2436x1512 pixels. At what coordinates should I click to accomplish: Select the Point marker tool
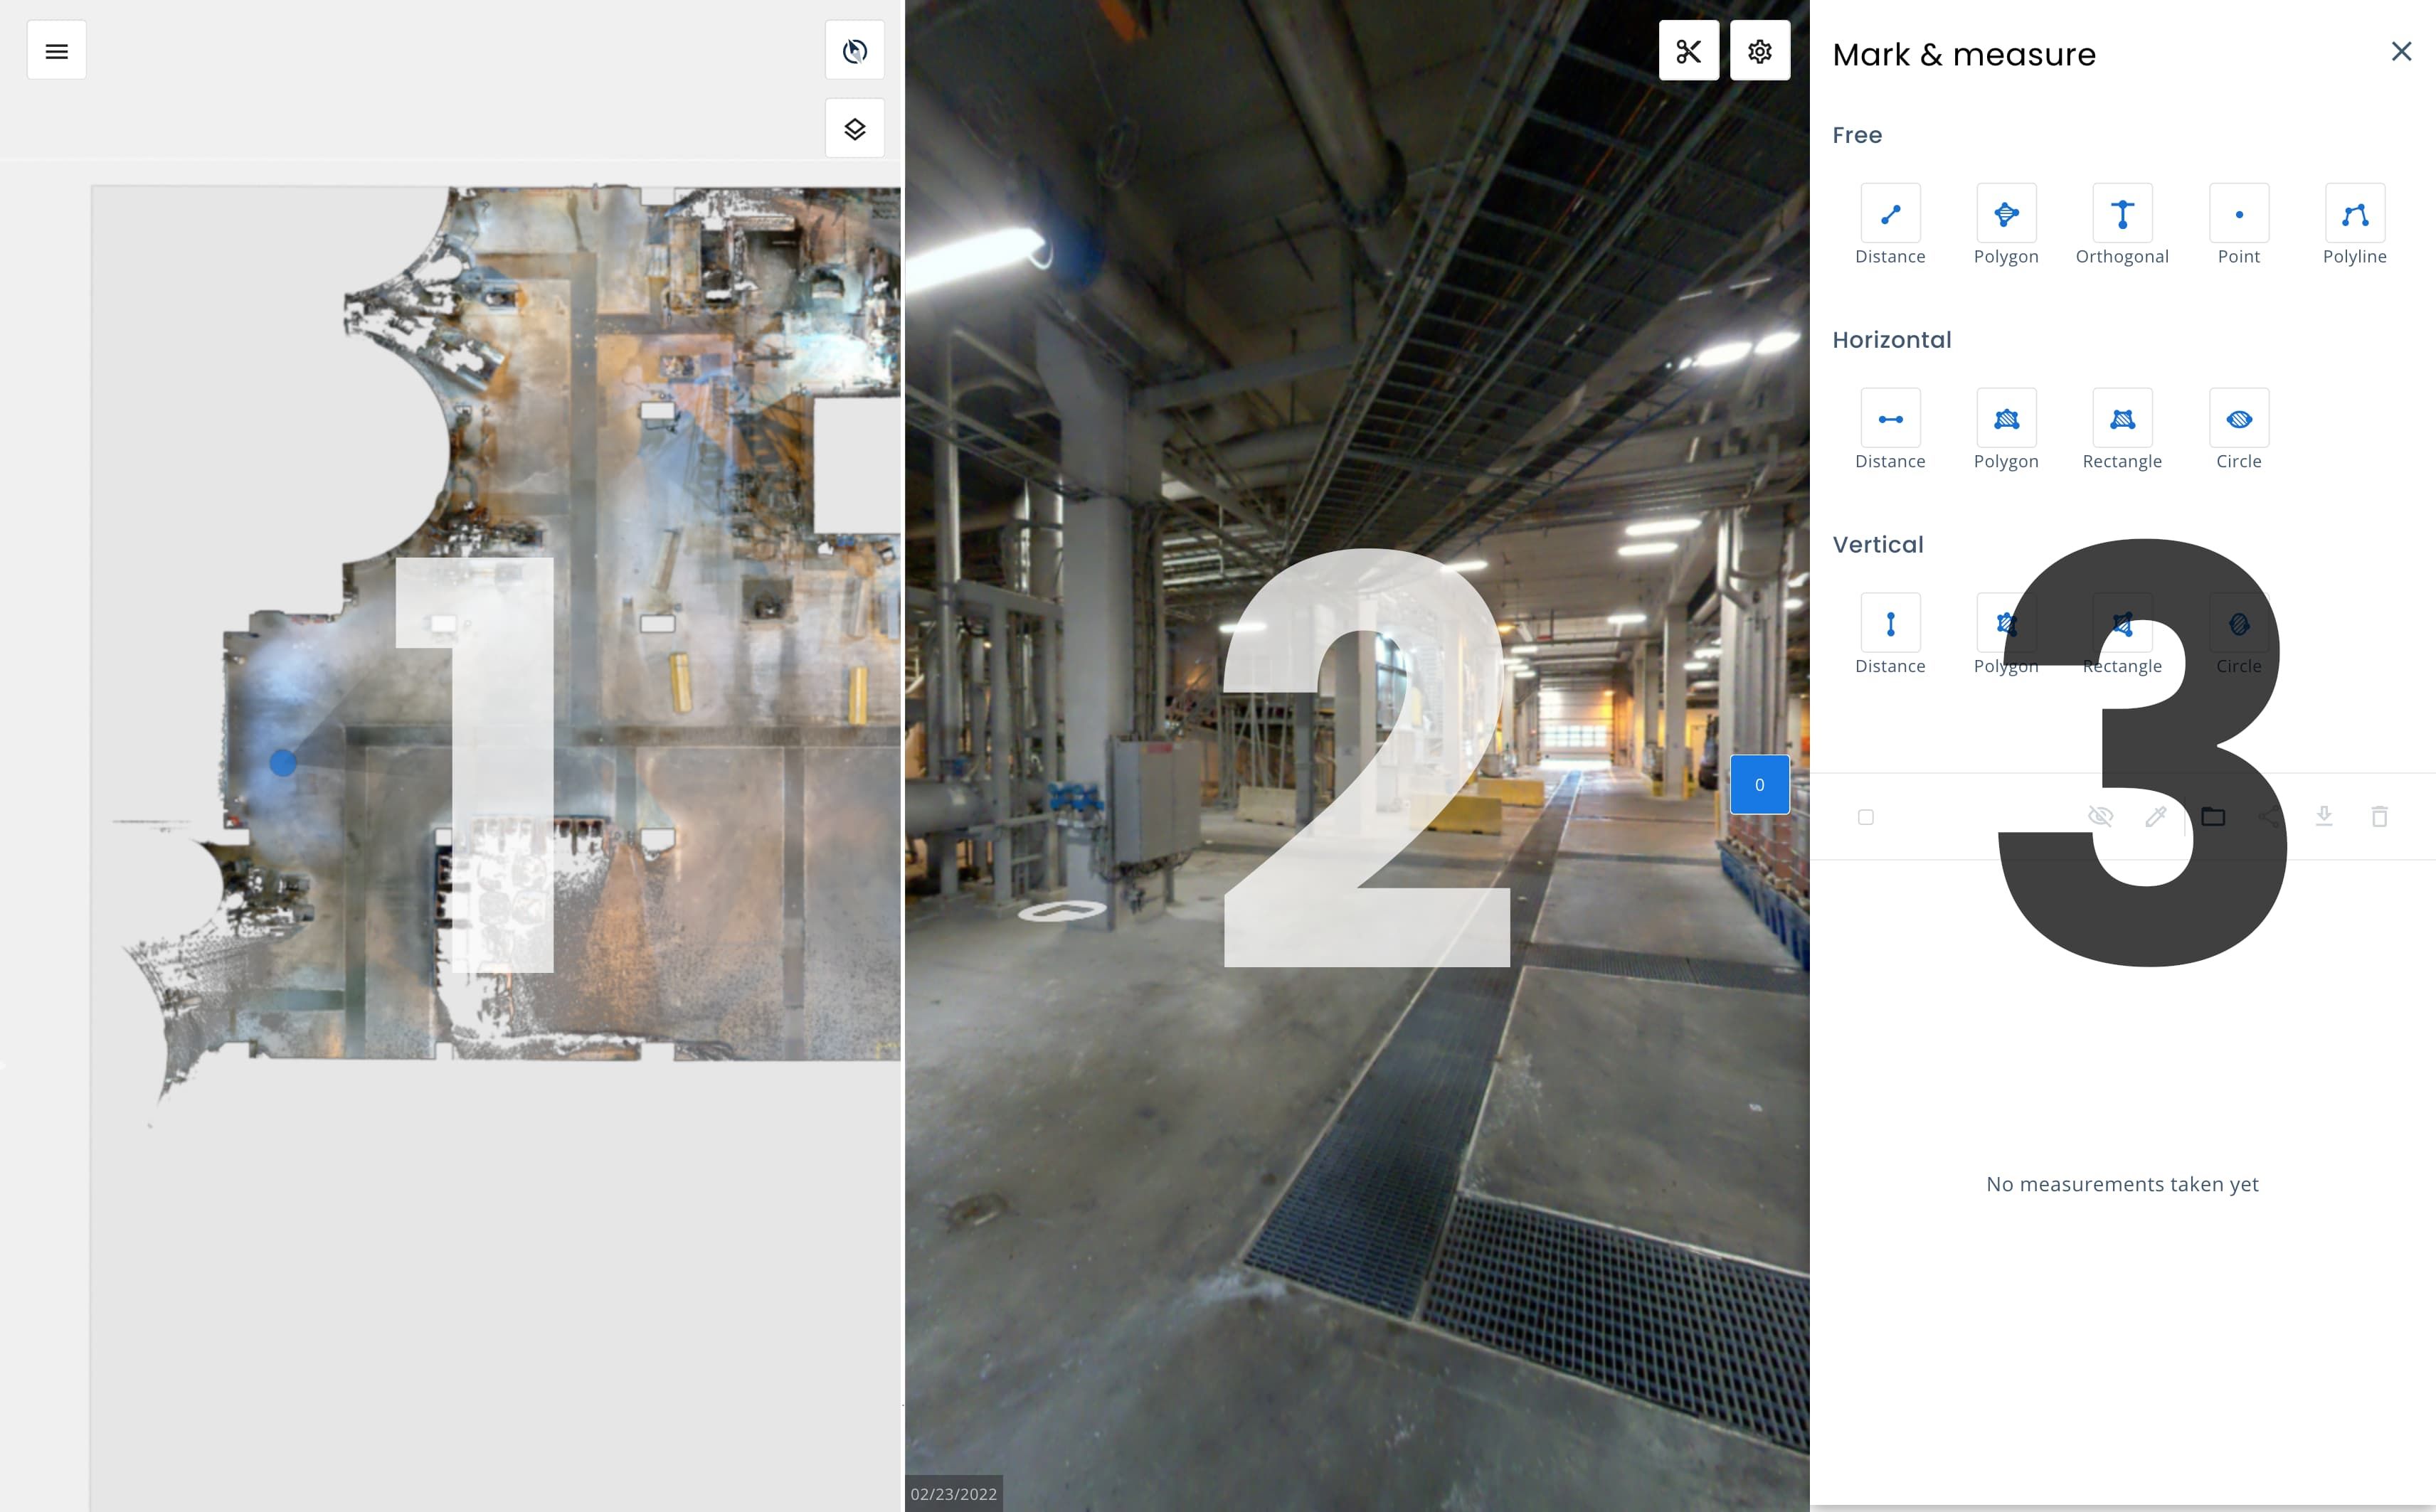[x=2238, y=214]
